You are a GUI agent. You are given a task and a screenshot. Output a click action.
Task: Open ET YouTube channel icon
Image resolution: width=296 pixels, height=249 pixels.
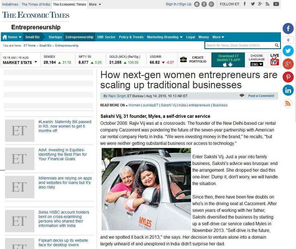[276, 4]
